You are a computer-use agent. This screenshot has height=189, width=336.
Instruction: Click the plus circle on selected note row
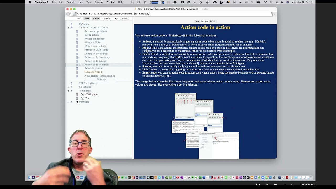pos(82,65)
